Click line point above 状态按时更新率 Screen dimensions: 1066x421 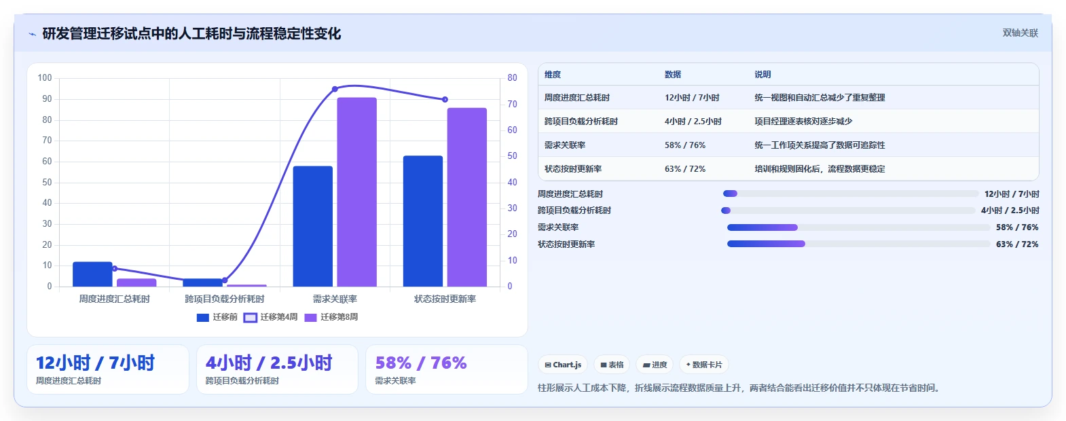[x=445, y=100]
